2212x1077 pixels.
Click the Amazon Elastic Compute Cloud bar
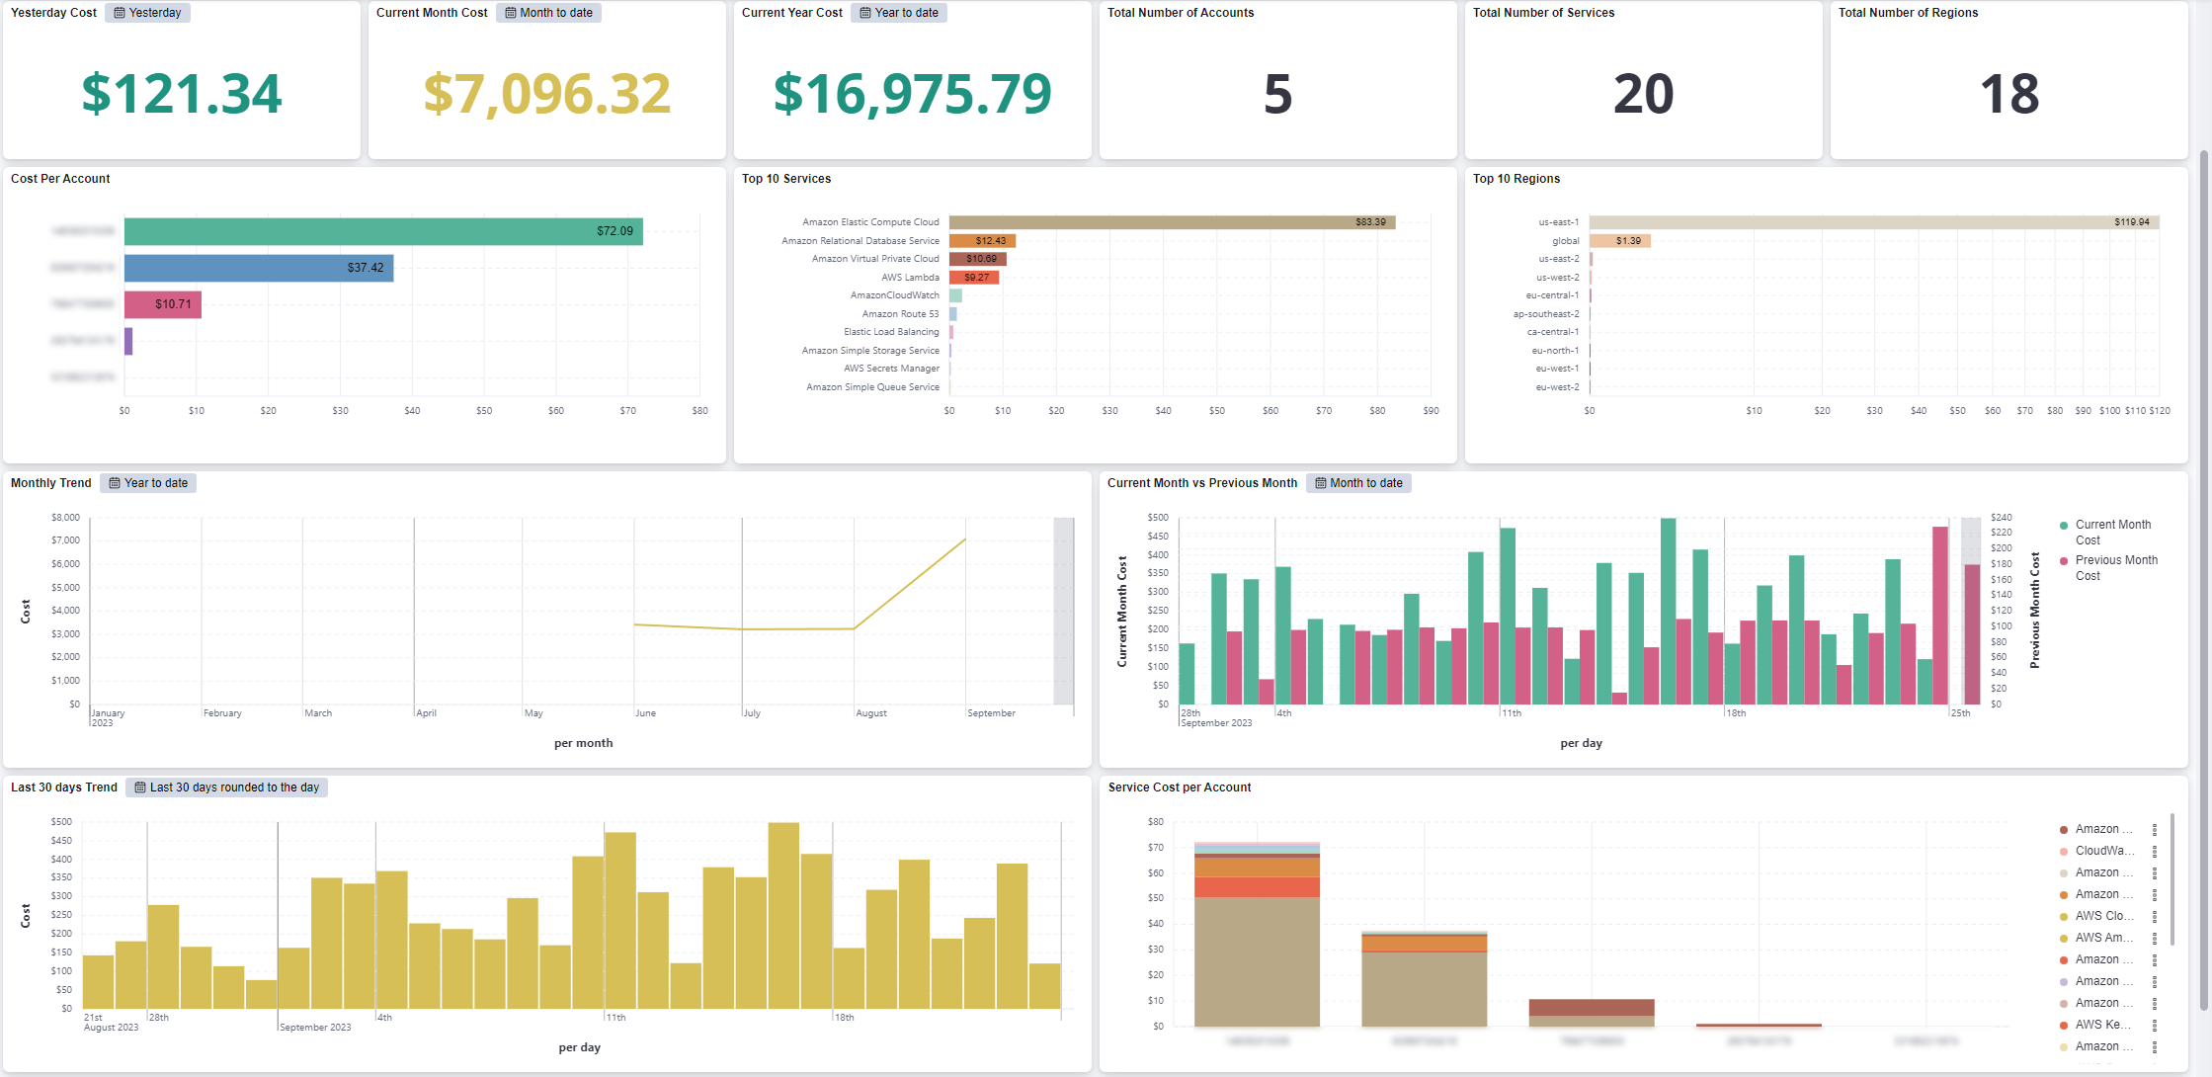click(x=1171, y=222)
